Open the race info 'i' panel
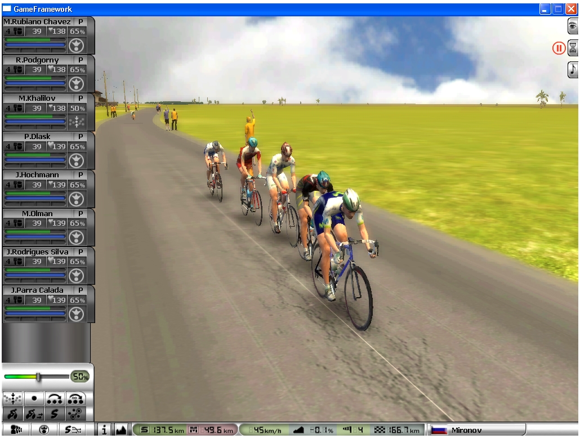This screenshot has width=580, height=439. 105,430
